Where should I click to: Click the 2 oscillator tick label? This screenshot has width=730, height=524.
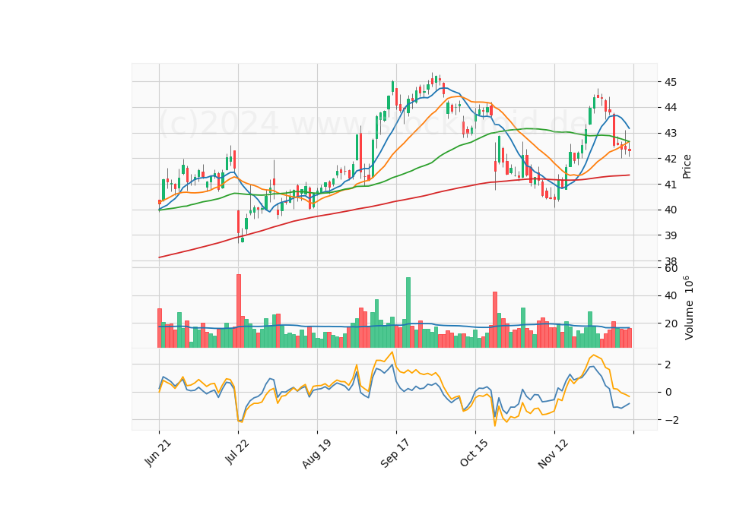tap(668, 365)
